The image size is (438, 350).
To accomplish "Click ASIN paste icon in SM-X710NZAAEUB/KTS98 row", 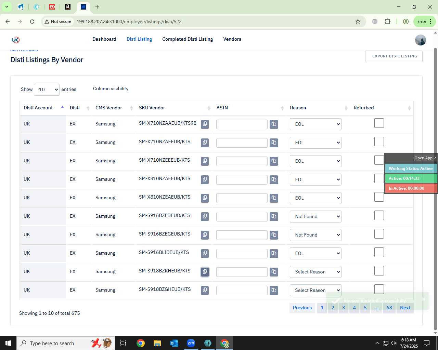I will [x=274, y=124].
